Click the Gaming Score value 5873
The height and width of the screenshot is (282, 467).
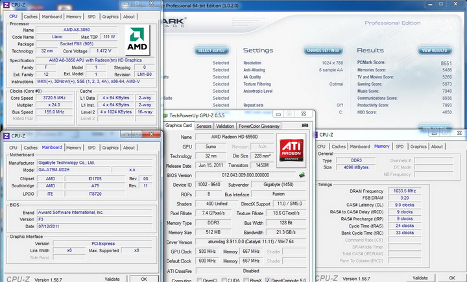click(x=447, y=84)
